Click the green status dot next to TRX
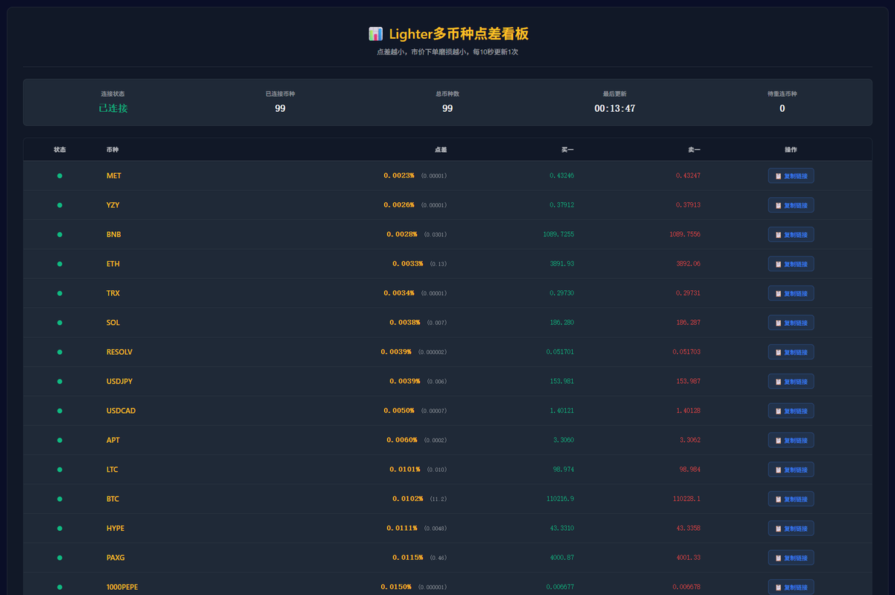This screenshot has height=595, width=895. coord(60,293)
